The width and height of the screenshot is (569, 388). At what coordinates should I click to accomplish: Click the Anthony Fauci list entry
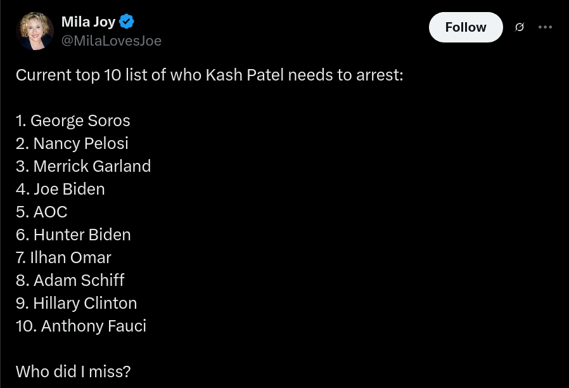click(x=81, y=327)
